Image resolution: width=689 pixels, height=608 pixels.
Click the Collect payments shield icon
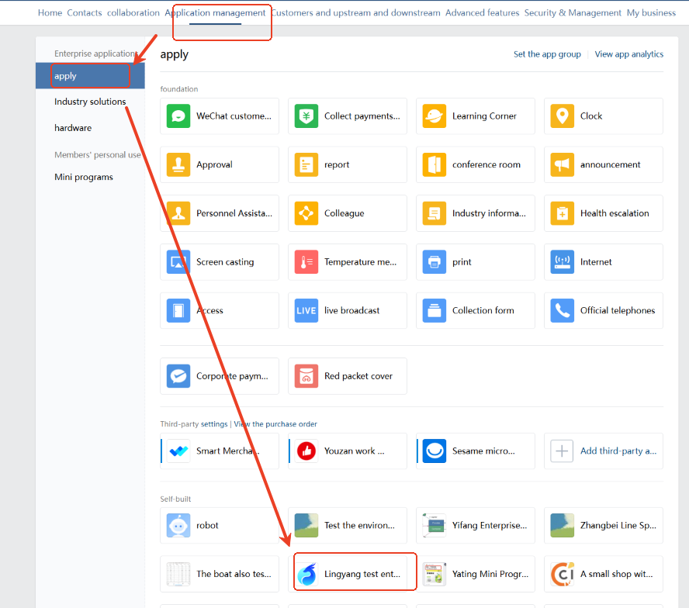306,116
